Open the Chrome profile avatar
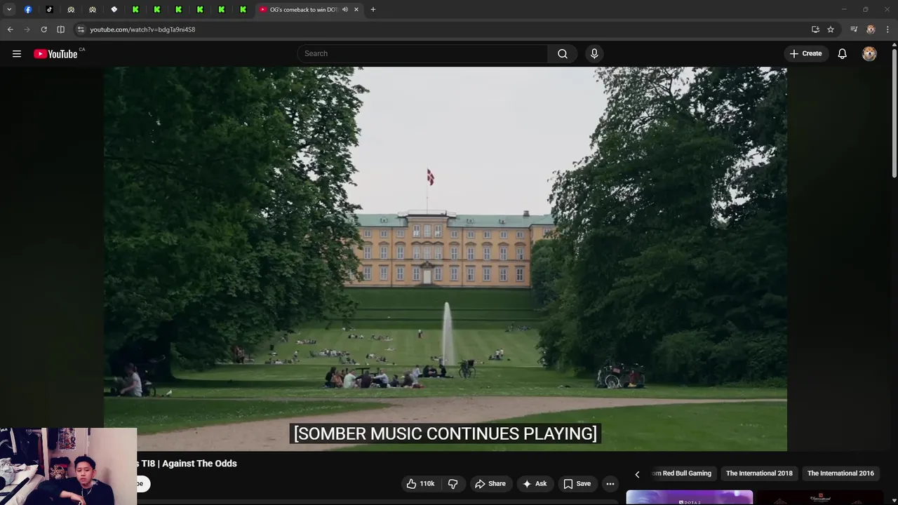 click(871, 29)
